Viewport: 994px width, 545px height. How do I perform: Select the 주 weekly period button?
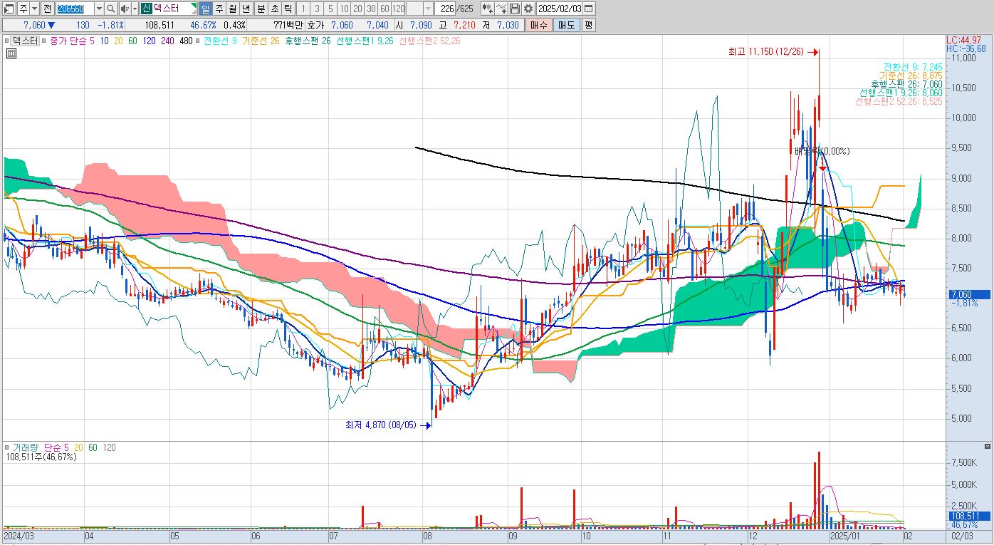pos(218,9)
